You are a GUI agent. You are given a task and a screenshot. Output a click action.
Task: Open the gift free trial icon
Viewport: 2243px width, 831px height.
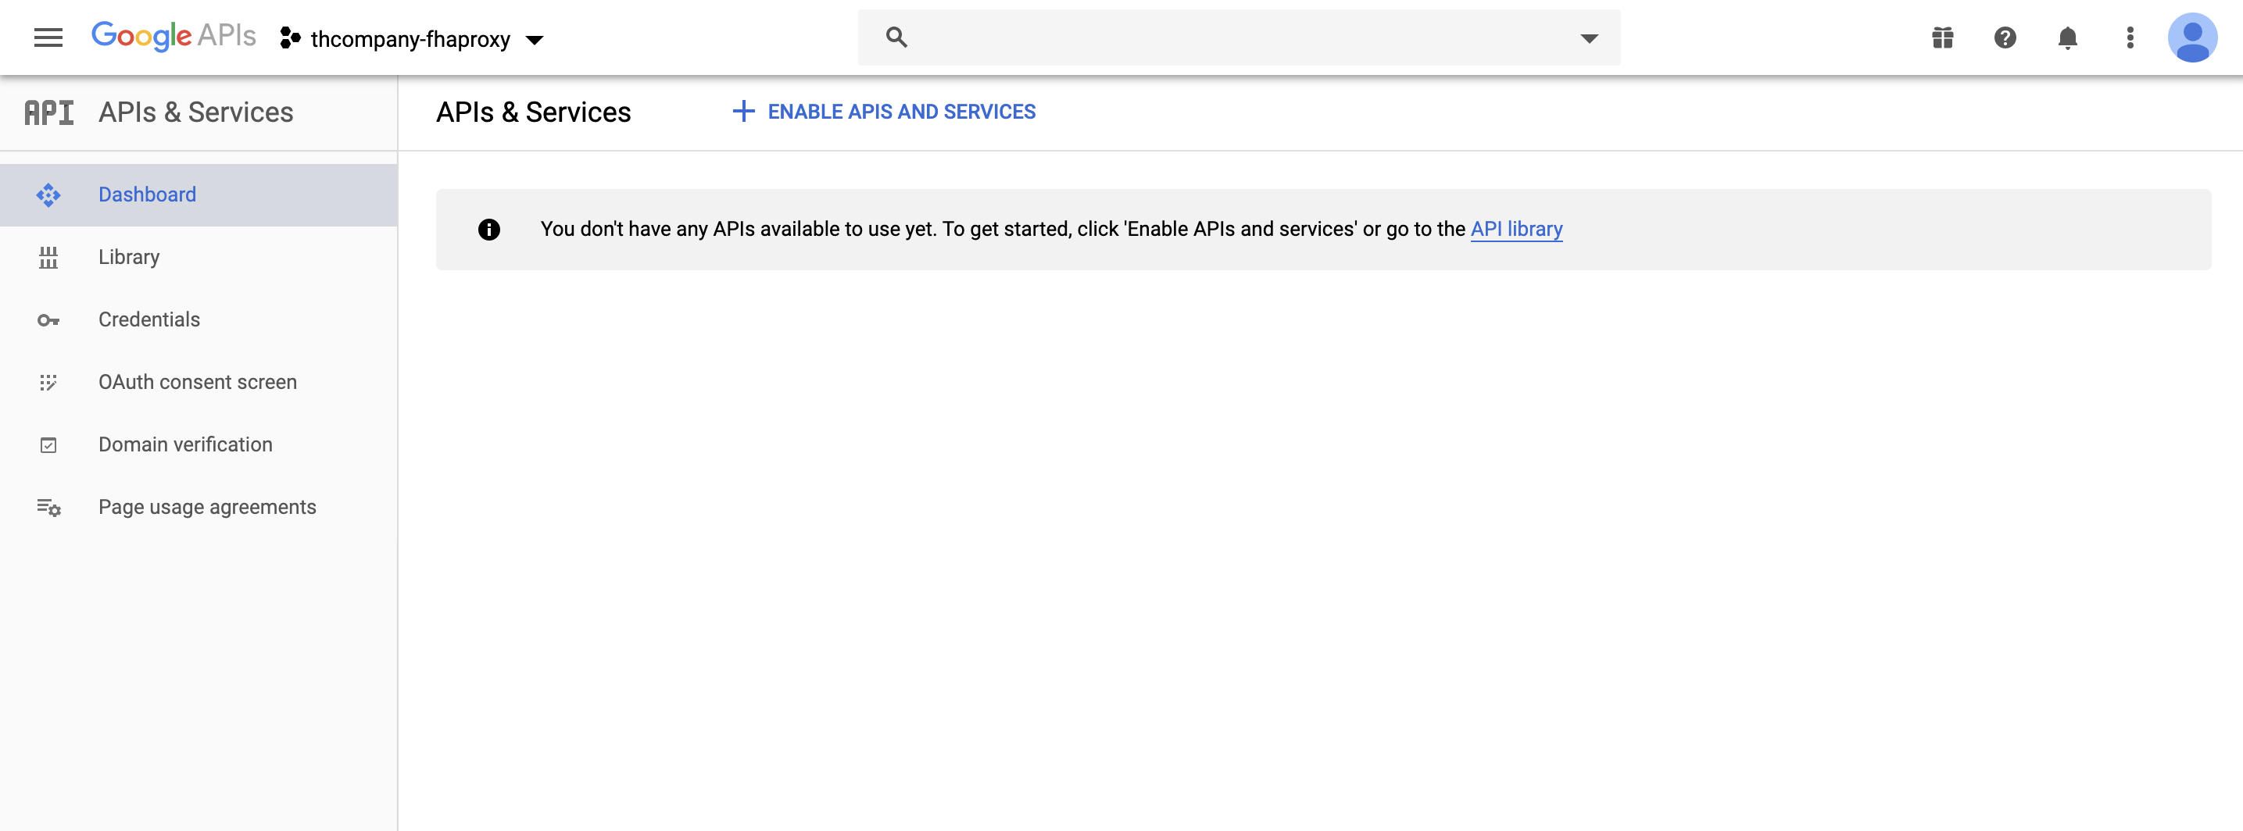[x=1942, y=37]
